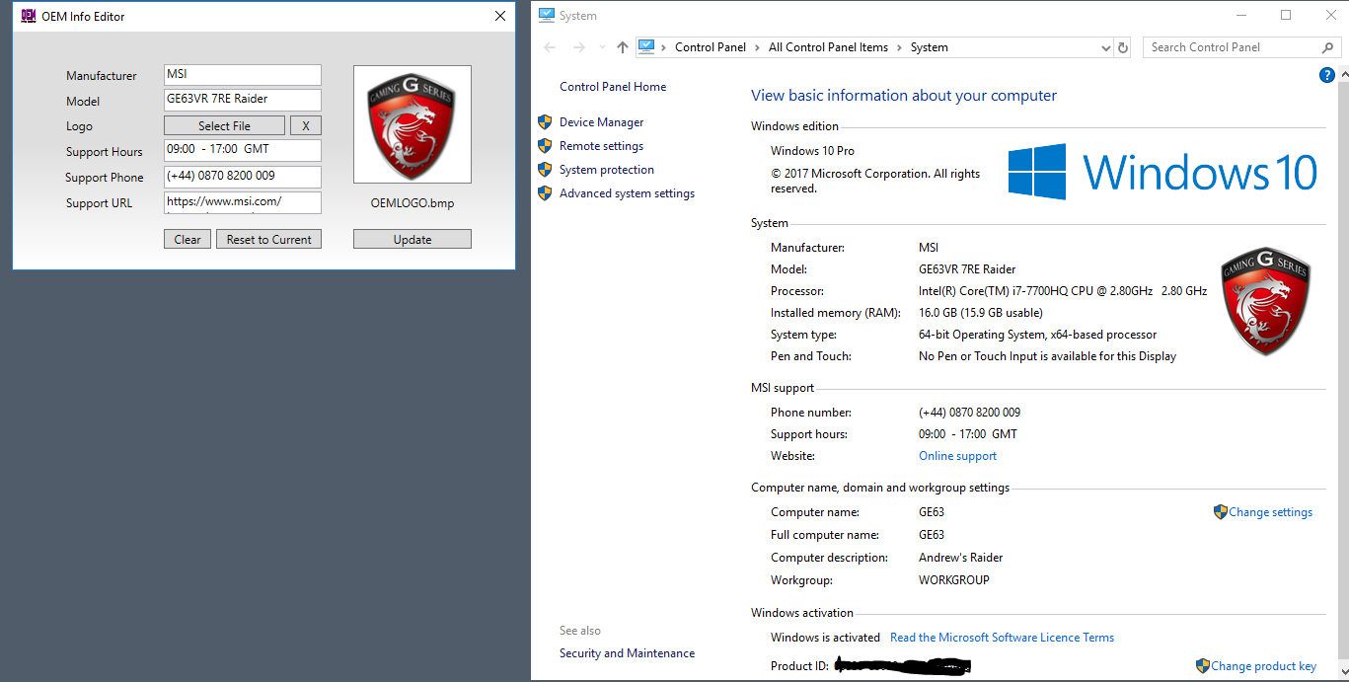
Task: Click the Support URL input field
Action: pyautogui.click(x=243, y=202)
